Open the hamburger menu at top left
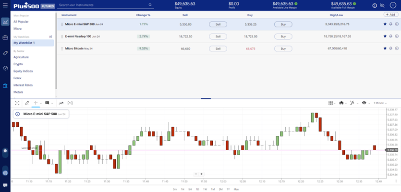The height and width of the screenshot is (192, 401). pos(5,5)
